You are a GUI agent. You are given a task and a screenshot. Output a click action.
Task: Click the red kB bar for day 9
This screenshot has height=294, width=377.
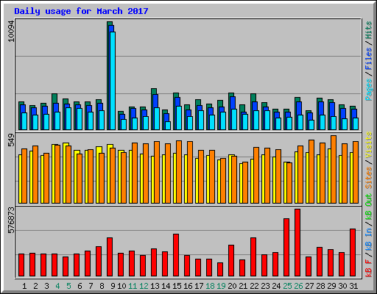(110, 257)
